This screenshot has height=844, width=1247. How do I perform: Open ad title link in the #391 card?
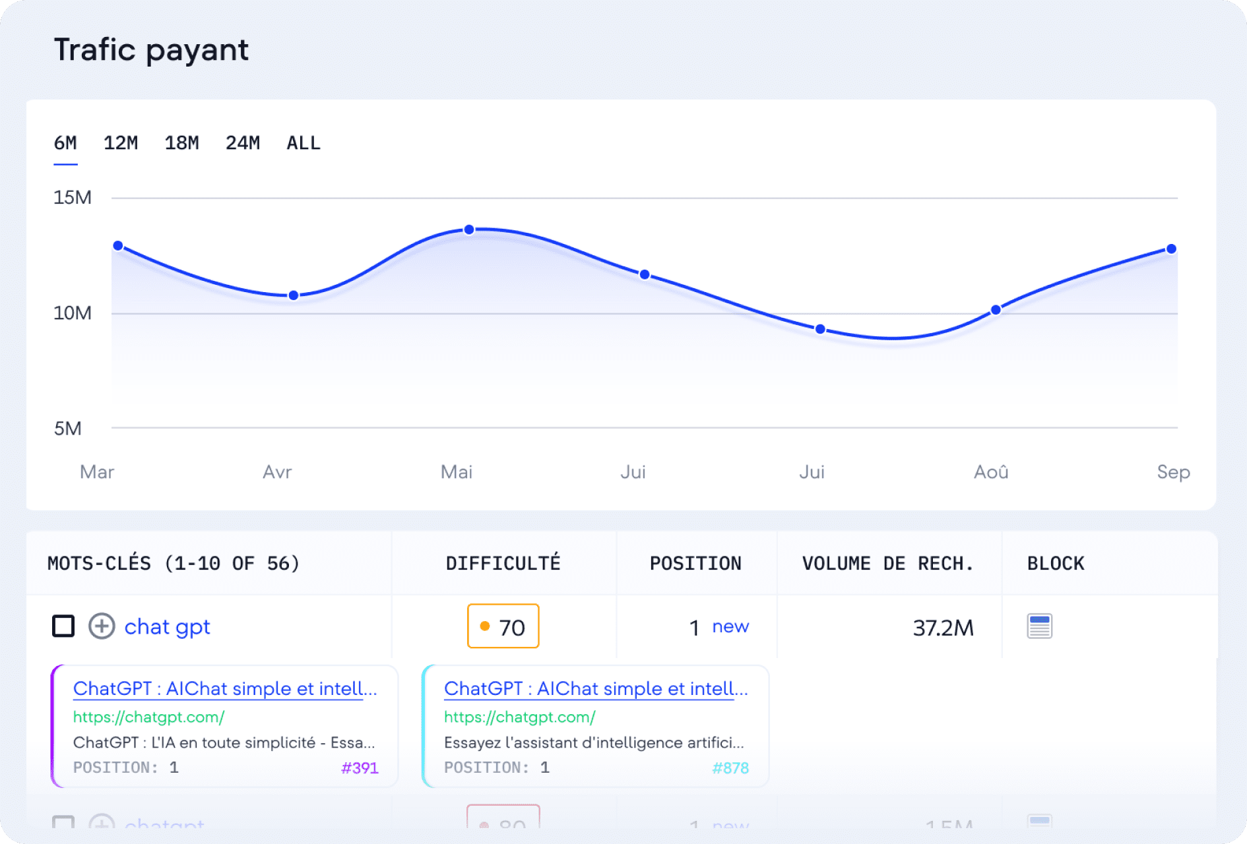click(x=225, y=688)
